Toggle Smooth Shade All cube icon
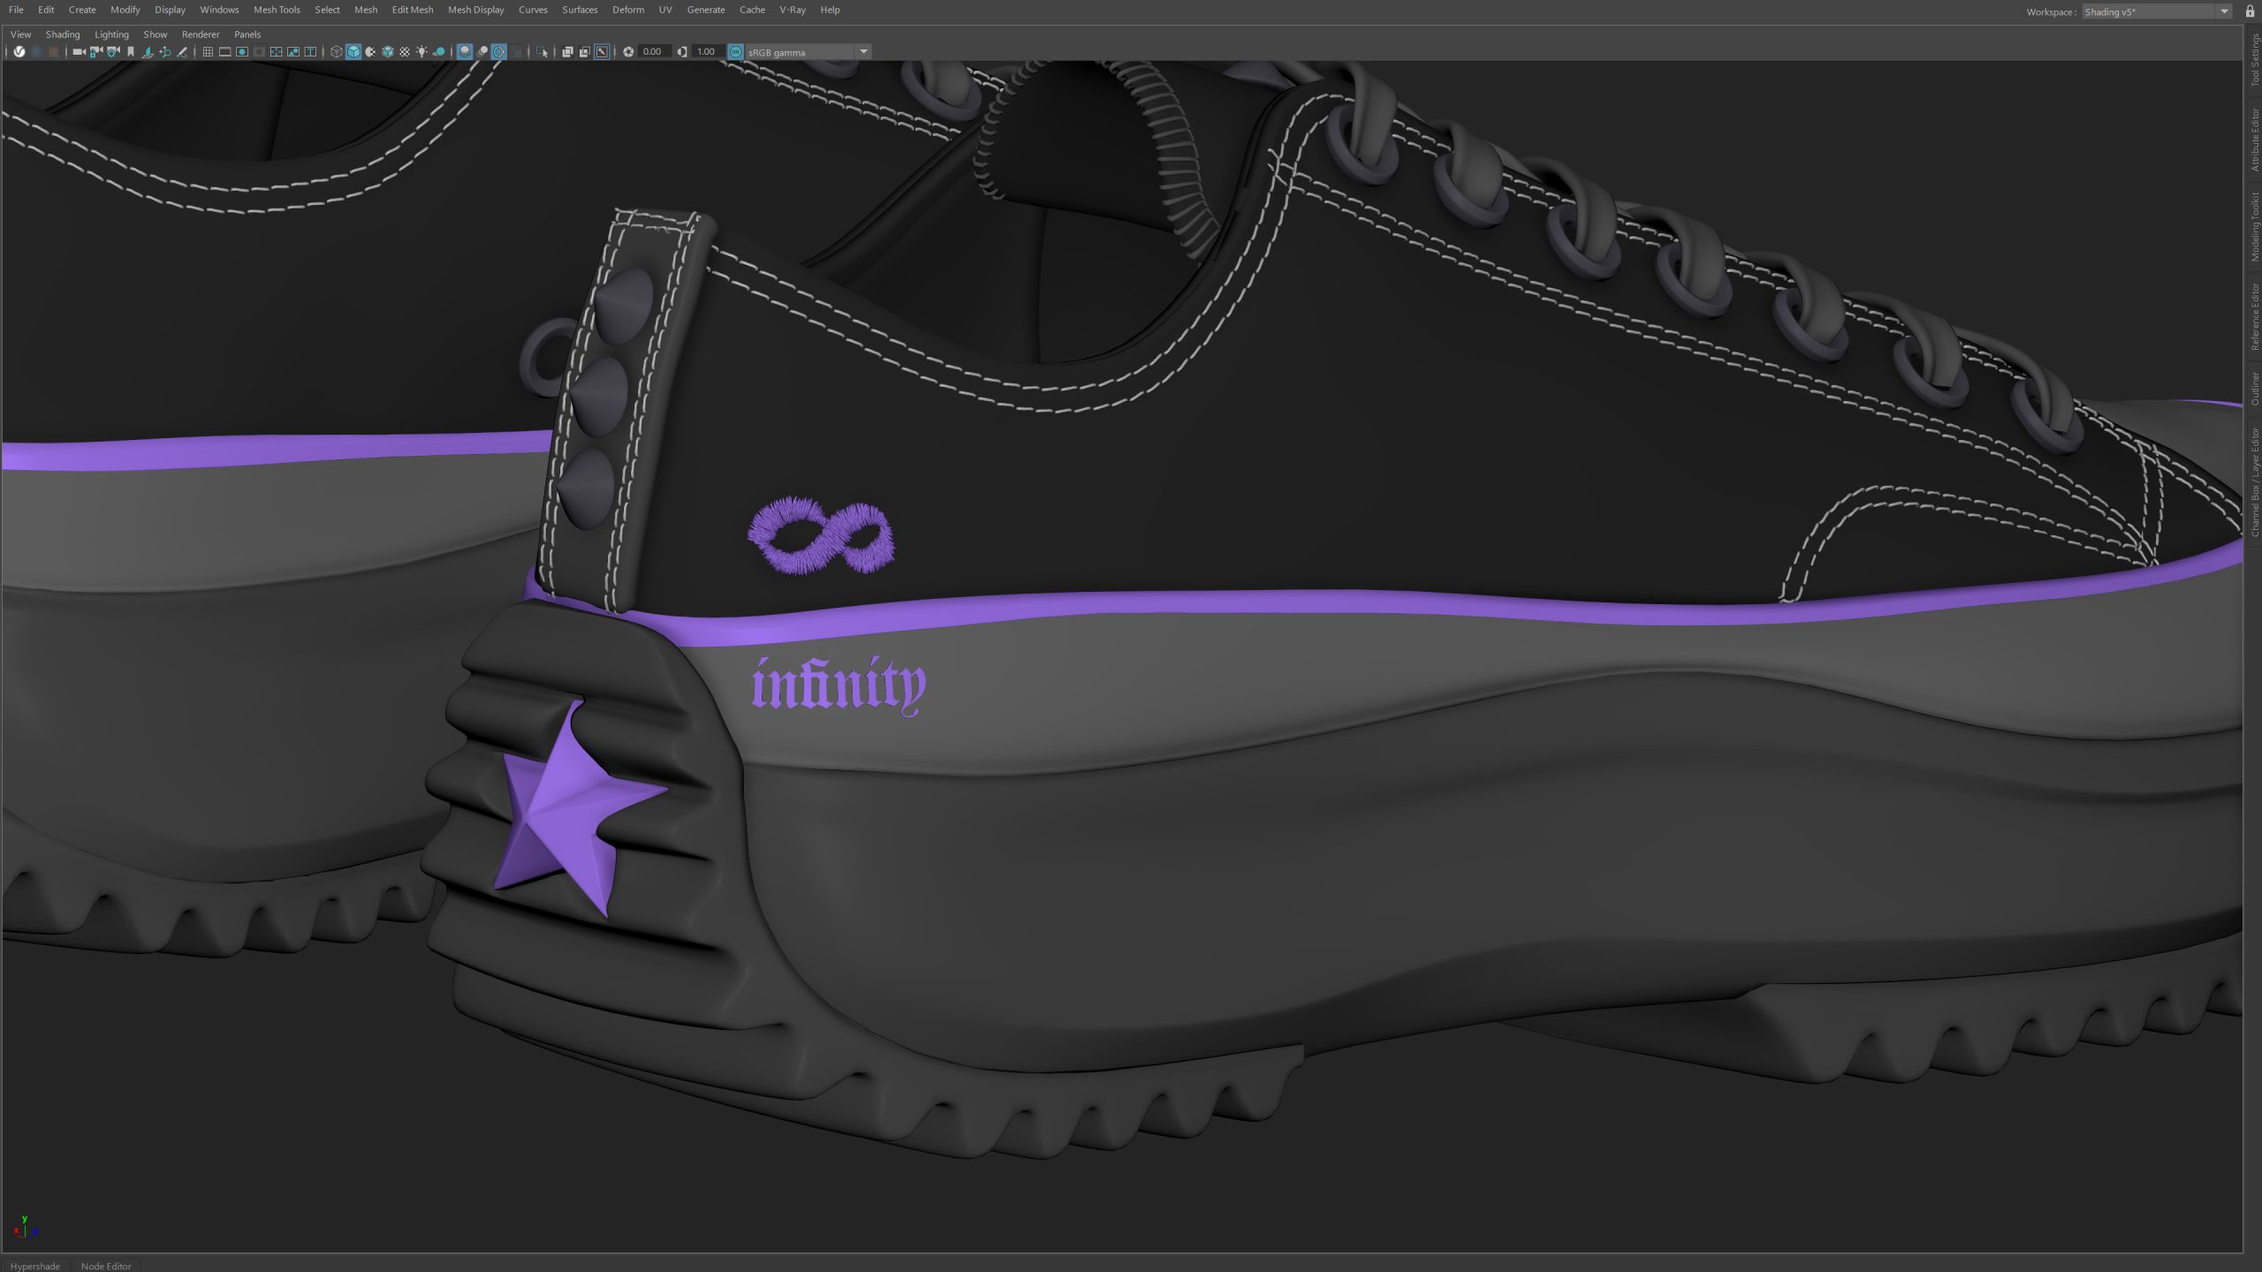 (352, 51)
